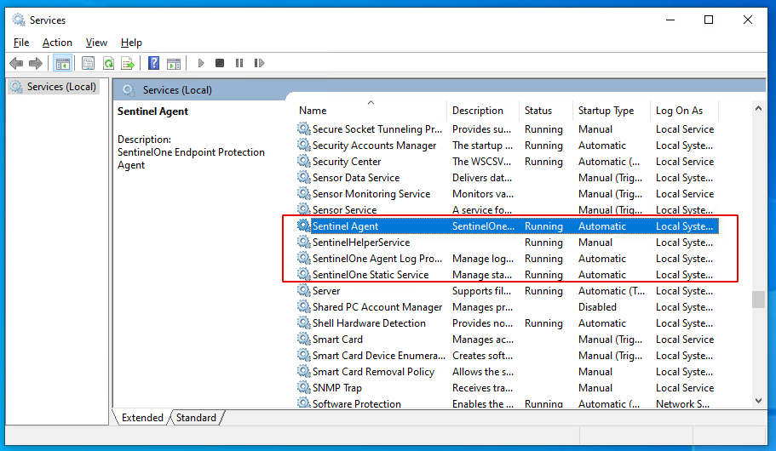
Task: Click Services window title bar icon
Action: pos(18,20)
